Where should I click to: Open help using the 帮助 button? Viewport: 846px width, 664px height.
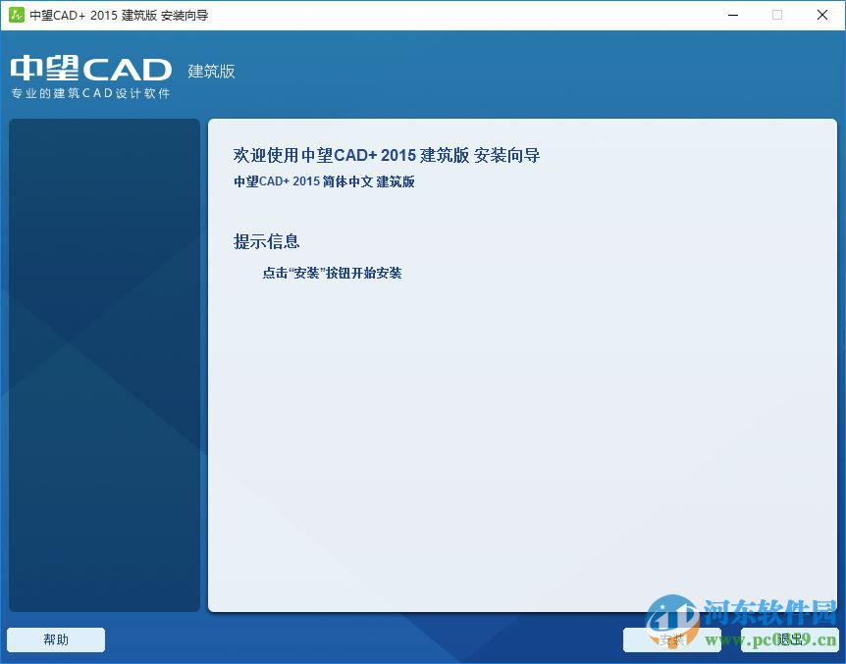click(55, 639)
